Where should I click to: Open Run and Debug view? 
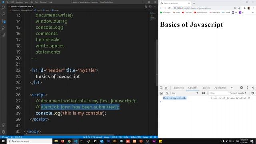pos(4,28)
